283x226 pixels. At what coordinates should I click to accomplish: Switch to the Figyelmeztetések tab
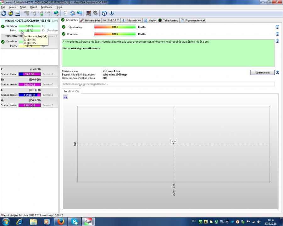(x=193, y=20)
